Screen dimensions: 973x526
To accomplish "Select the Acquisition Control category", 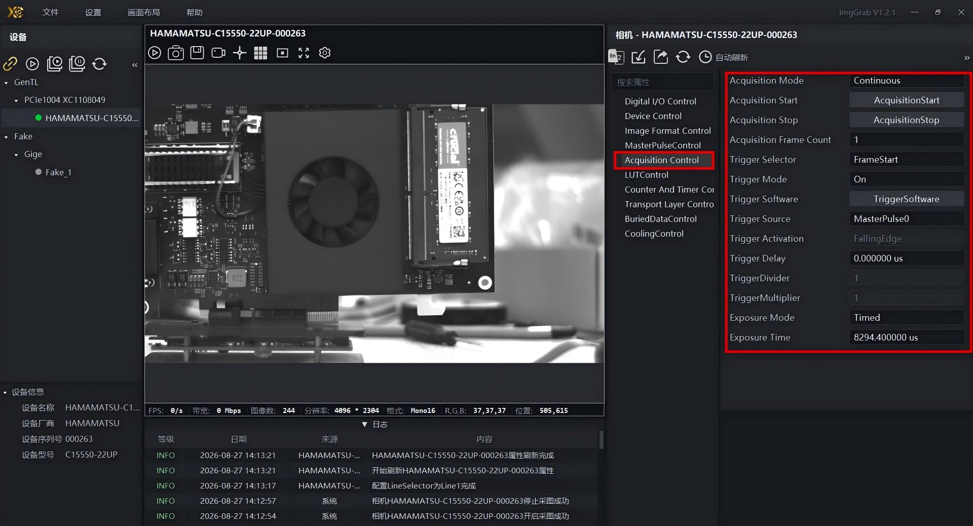I will point(662,160).
